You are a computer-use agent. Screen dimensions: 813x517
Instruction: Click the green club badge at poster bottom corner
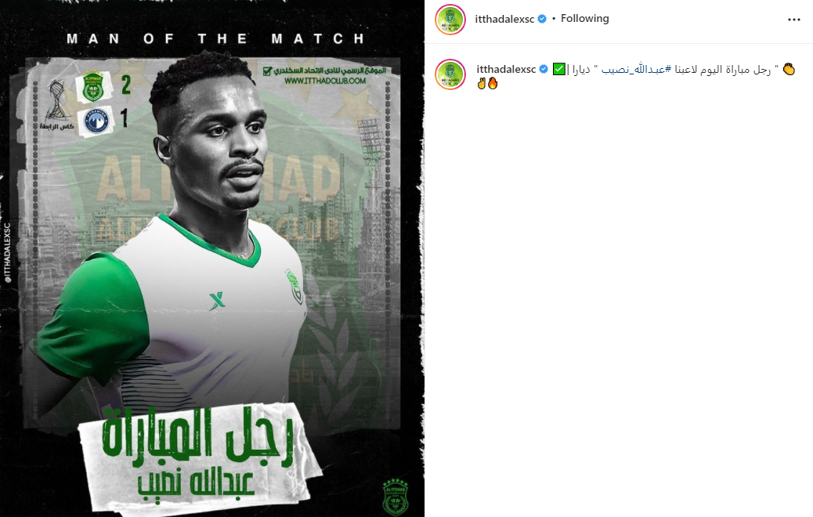[395, 497]
